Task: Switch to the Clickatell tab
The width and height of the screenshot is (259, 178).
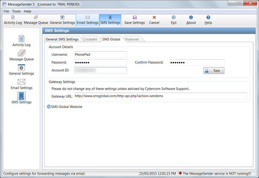Action: 91,39
